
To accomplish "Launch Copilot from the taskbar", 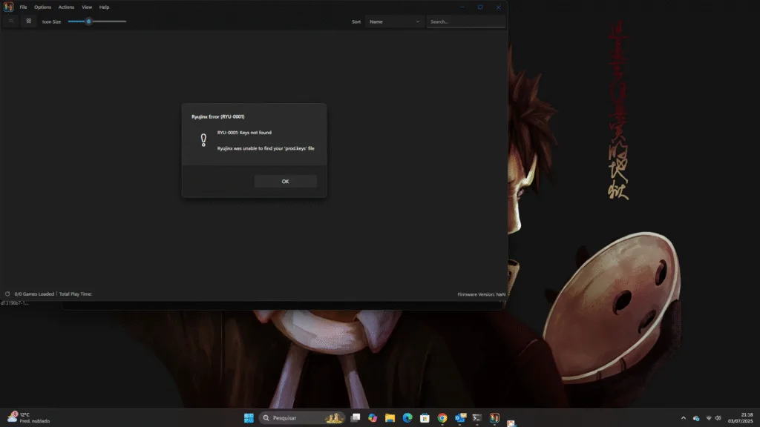I will 373,418.
